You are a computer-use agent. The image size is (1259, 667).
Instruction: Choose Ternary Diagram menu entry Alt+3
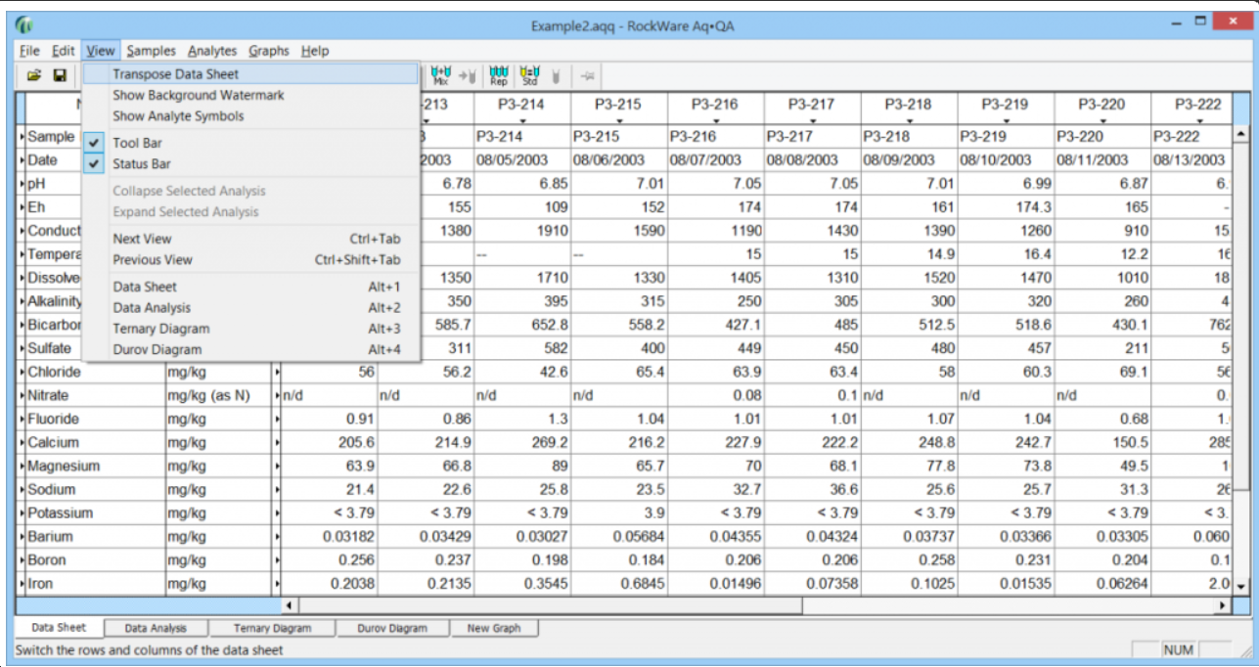pyautogui.click(x=252, y=329)
